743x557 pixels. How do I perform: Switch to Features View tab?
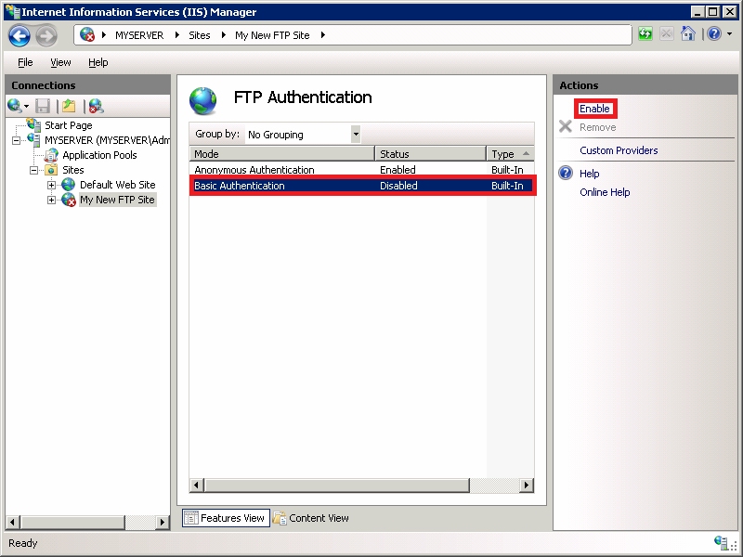click(226, 518)
